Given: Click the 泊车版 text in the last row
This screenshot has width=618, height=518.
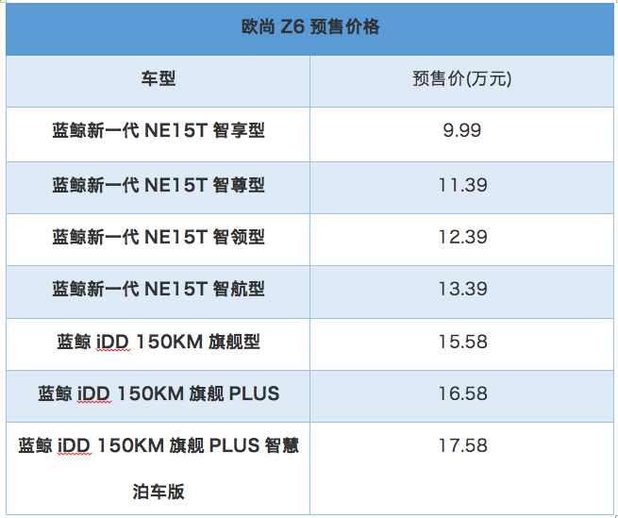Looking at the screenshot, I should pyautogui.click(x=158, y=492).
